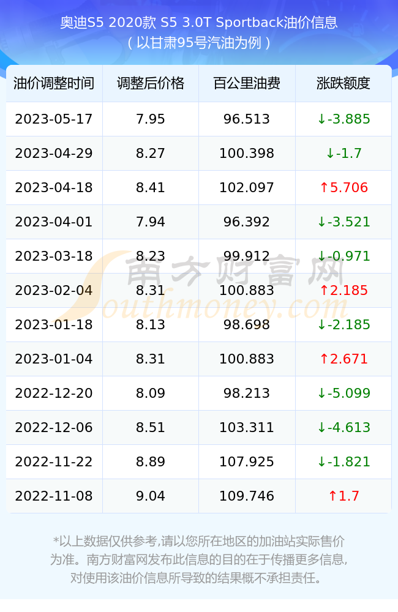Click the red up arrow value 2.671

coord(344,359)
